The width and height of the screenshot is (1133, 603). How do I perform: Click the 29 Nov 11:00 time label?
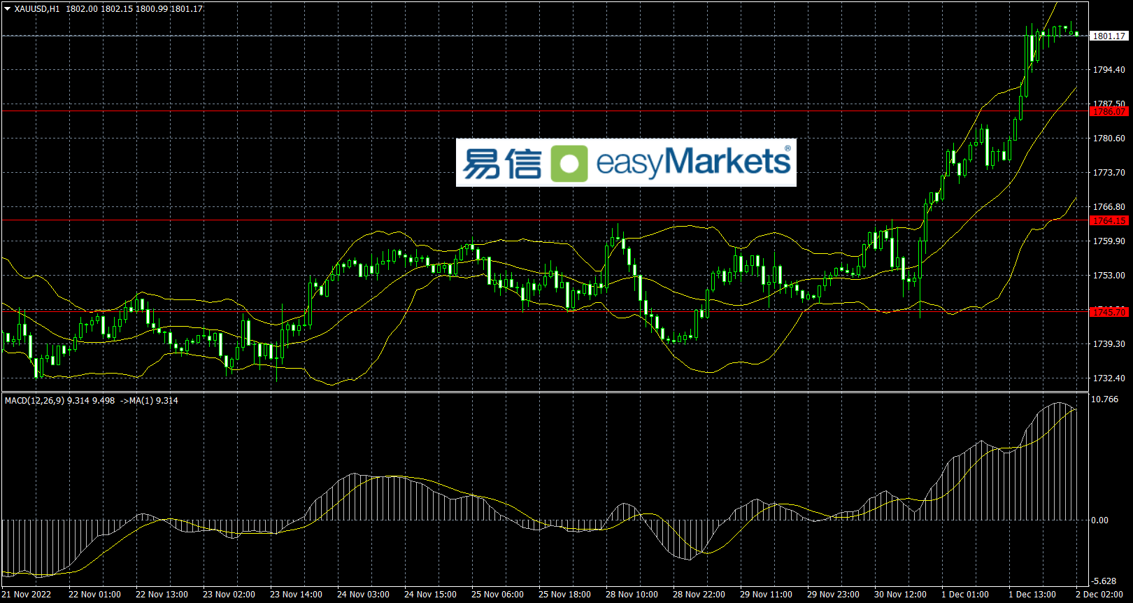767,595
